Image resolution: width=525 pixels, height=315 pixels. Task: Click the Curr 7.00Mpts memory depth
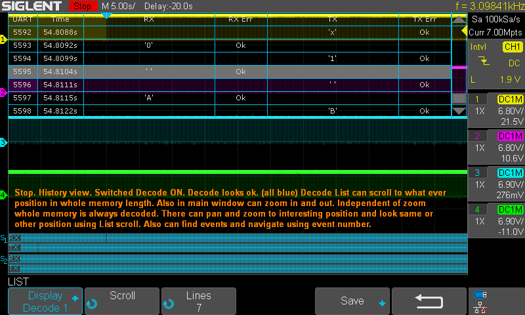495,32
